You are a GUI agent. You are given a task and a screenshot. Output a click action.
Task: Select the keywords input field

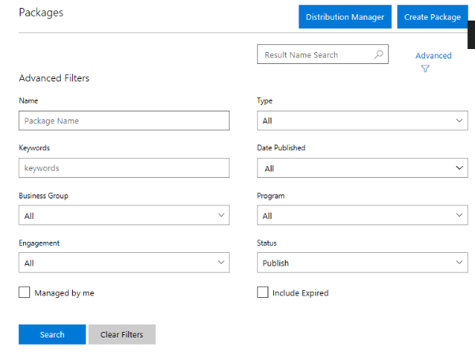(x=123, y=168)
